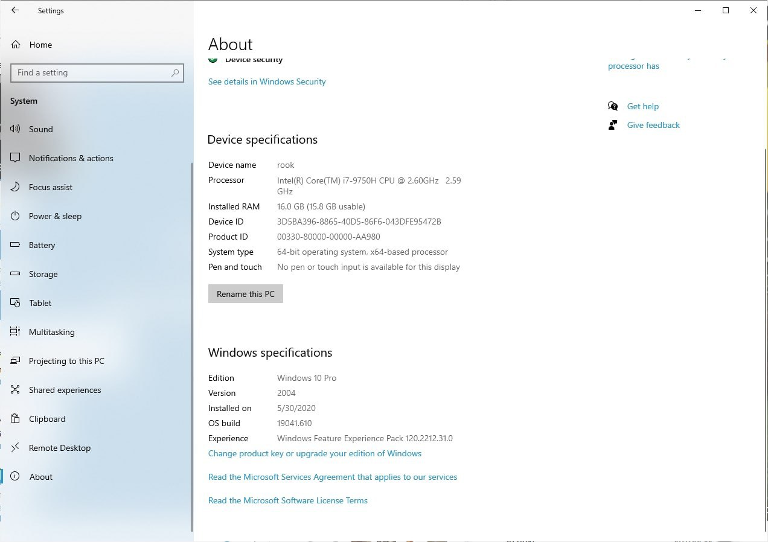Screen dimensions: 768x542
Task: Click the Rename this PC button
Action: click(246, 294)
